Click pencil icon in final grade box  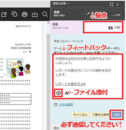(88, 14)
